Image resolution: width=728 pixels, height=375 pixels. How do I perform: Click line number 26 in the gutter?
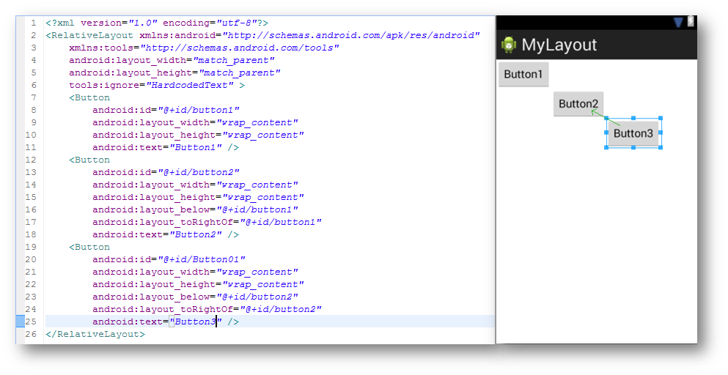(x=31, y=334)
